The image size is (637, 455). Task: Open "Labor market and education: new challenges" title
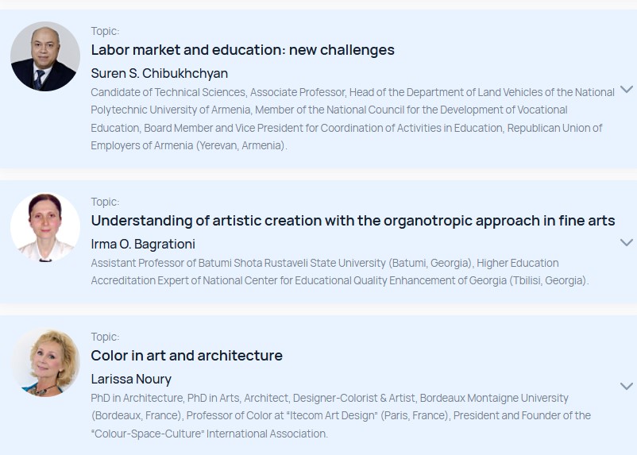242,50
